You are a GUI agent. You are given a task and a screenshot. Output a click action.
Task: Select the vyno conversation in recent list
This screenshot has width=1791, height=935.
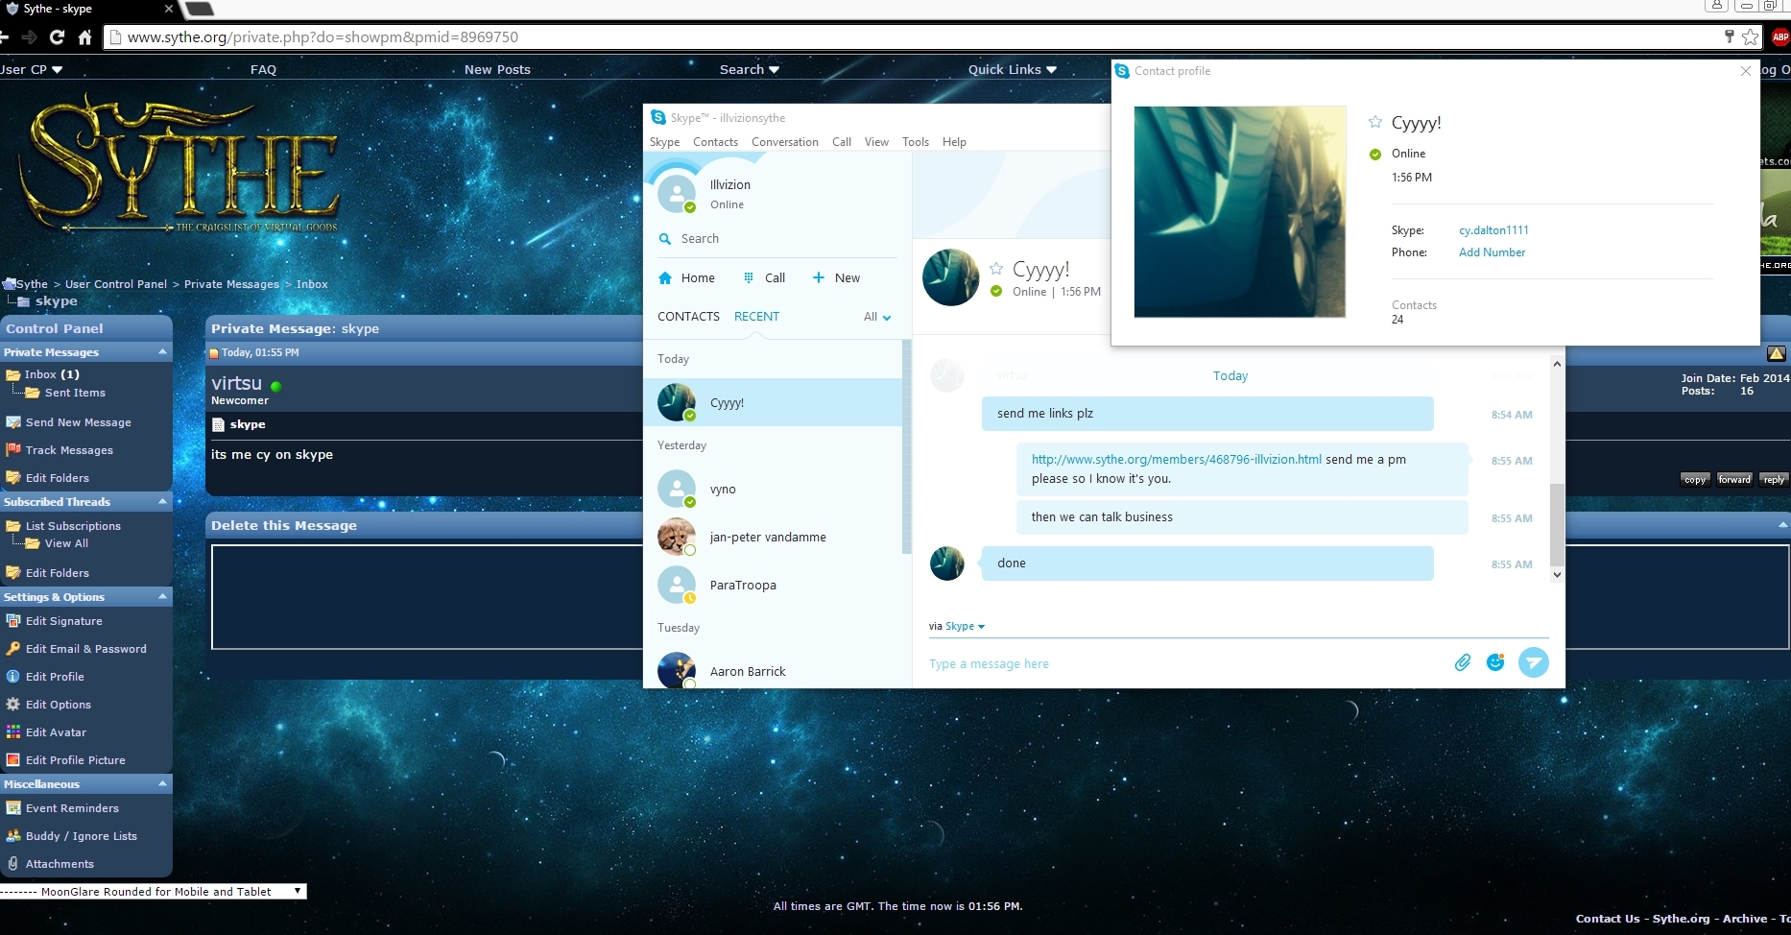tap(775, 490)
